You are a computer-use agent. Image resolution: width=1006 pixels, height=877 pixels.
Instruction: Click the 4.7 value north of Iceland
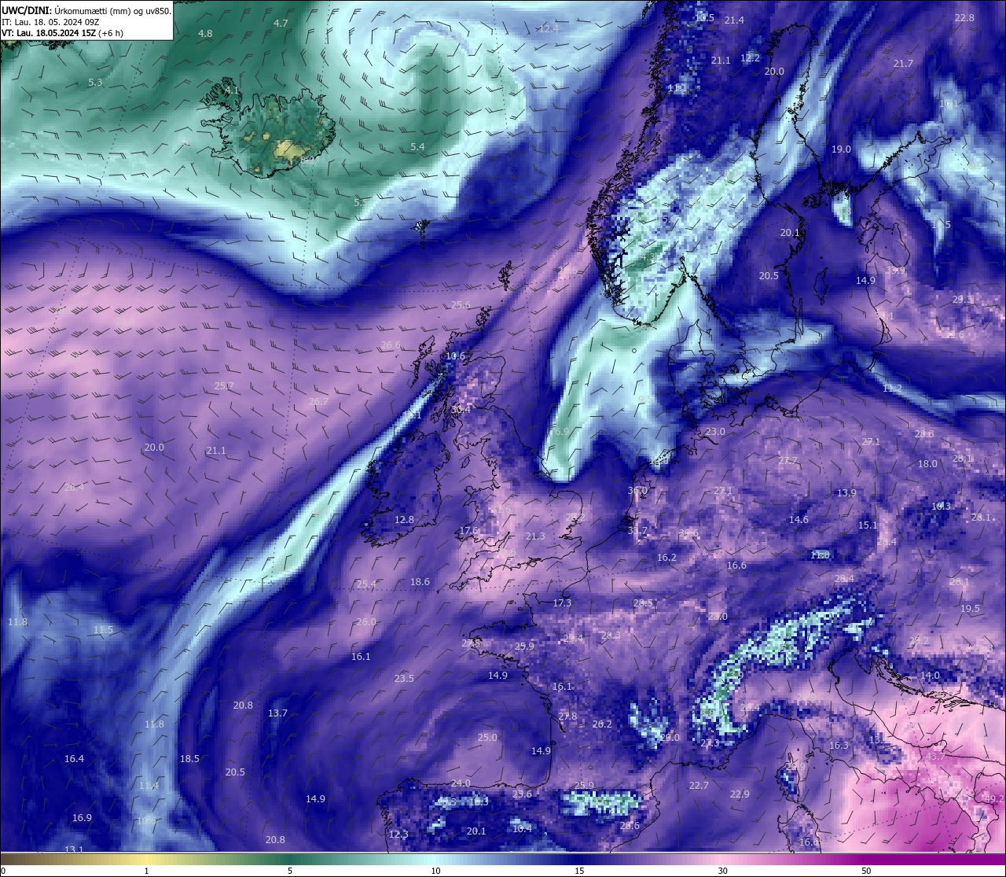[281, 24]
